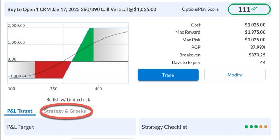Click the double-checkmark icon beside score 111

point(254,8)
